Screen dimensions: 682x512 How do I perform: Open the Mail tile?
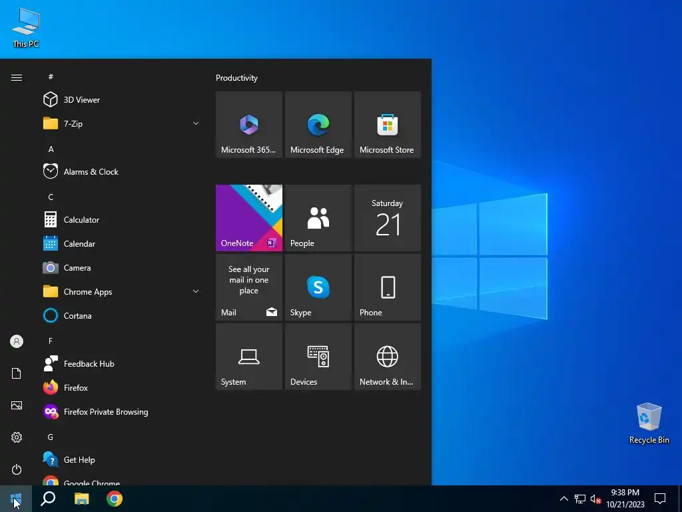point(249,287)
